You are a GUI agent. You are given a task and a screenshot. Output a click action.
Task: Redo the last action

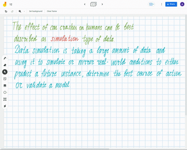click(12, 11)
